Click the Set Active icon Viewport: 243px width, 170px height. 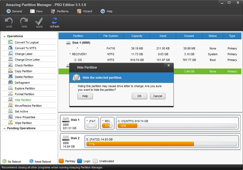[10, 111]
